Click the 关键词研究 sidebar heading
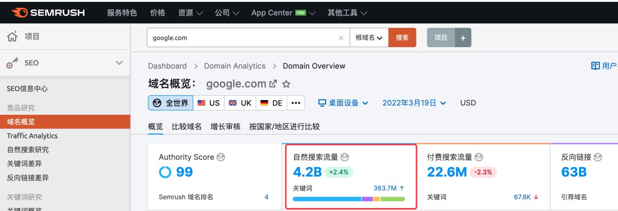Viewport: 618px width, 211px height. click(24, 197)
